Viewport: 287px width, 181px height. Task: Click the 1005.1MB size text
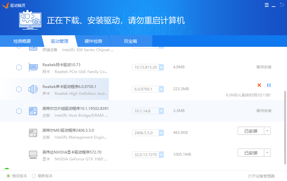(x=182, y=154)
